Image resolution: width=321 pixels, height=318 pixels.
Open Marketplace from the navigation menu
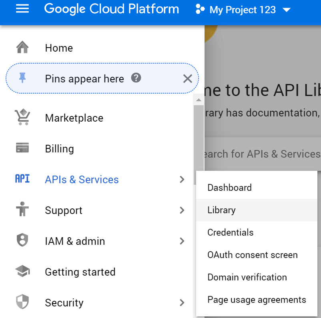74,118
